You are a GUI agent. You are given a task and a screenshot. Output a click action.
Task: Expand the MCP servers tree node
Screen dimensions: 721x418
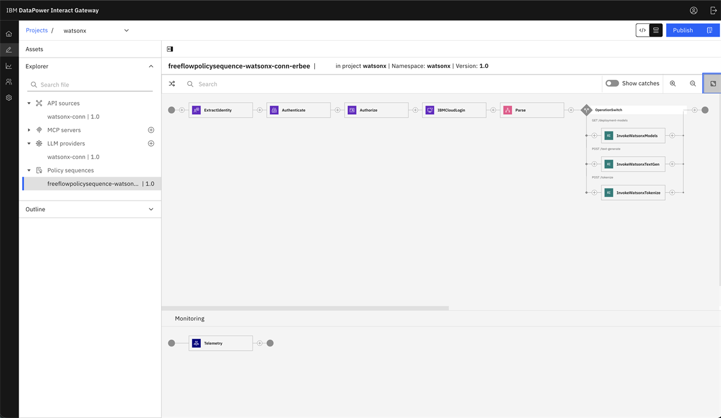(x=29, y=130)
